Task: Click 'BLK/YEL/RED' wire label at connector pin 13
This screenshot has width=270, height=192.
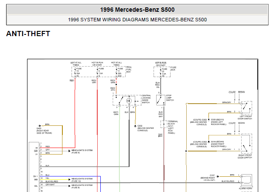Action: coord(51,182)
